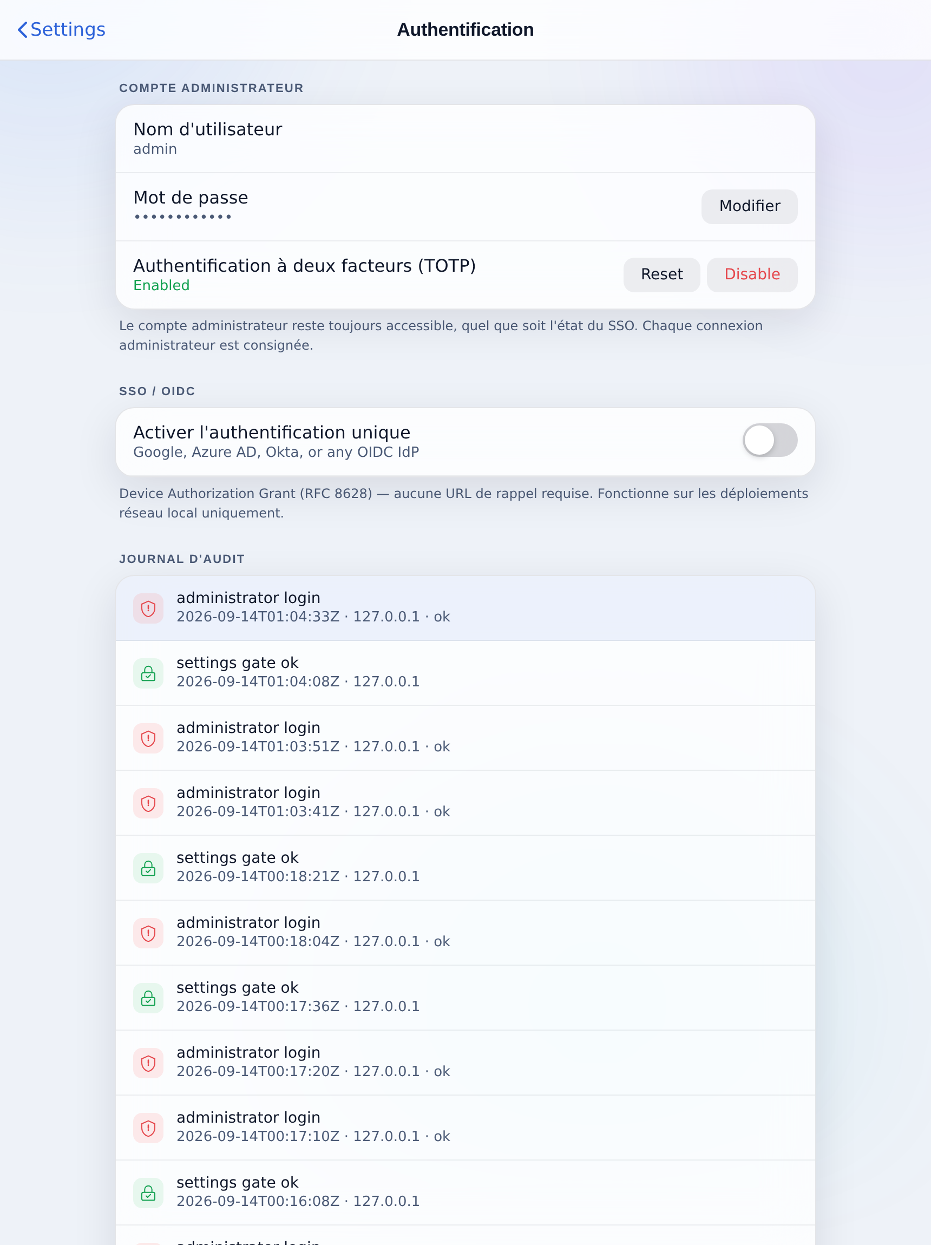Open the Settings back link
The width and height of the screenshot is (931, 1245).
pyautogui.click(x=61, y=30)
